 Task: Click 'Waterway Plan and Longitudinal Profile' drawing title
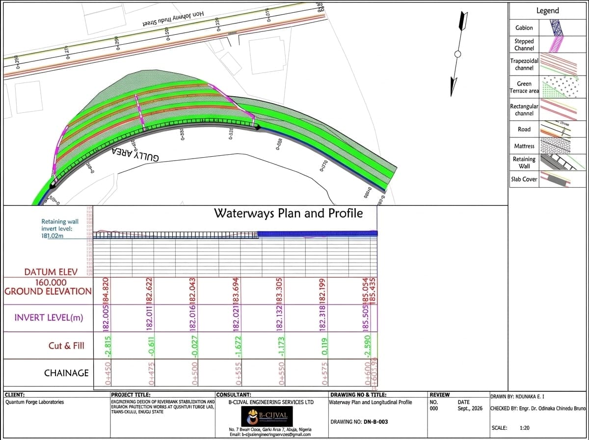tap(371, 402)
